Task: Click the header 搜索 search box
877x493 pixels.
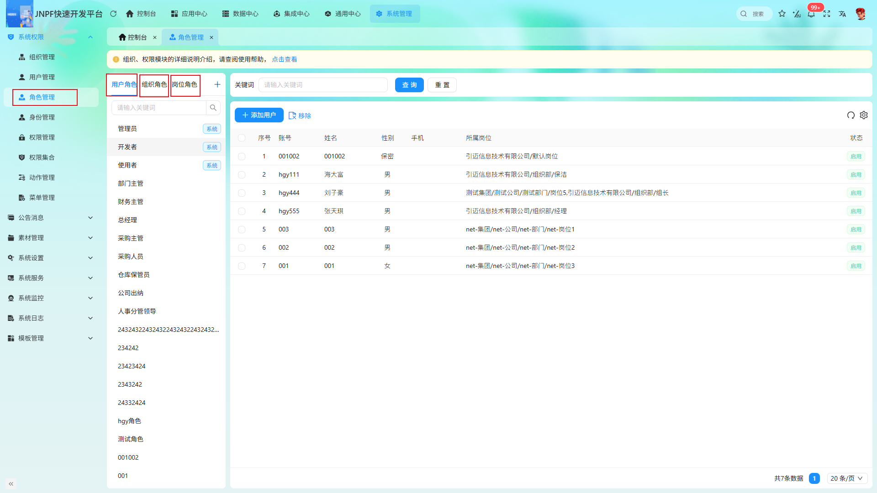Action: (x=754, y=14)
